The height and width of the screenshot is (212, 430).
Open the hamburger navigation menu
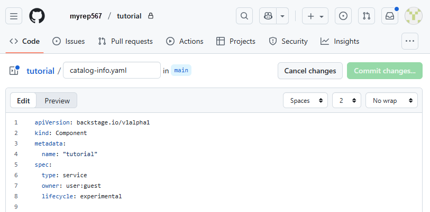coord(14,16)
